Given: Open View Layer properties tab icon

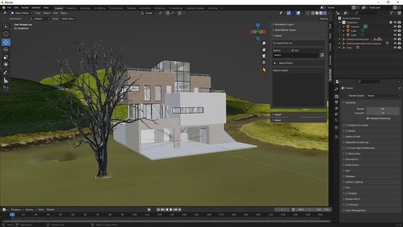Looking at the screenshot, I should [x=336, y=108].
